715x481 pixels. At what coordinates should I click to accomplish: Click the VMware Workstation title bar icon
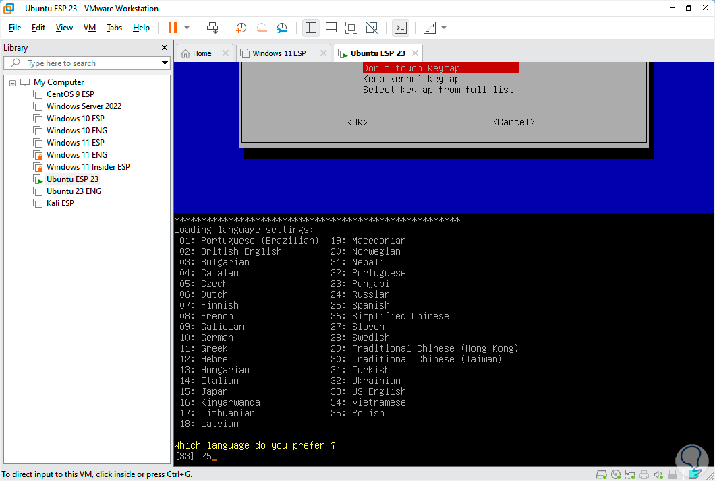pos(9,9)
